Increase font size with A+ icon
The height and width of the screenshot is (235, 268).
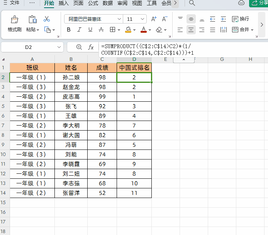[154, 19]
